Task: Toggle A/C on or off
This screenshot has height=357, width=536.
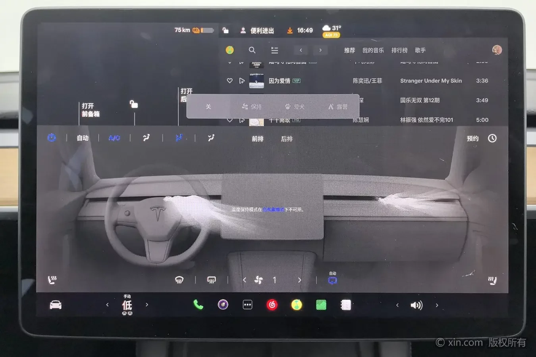Action: click(114, 138)
